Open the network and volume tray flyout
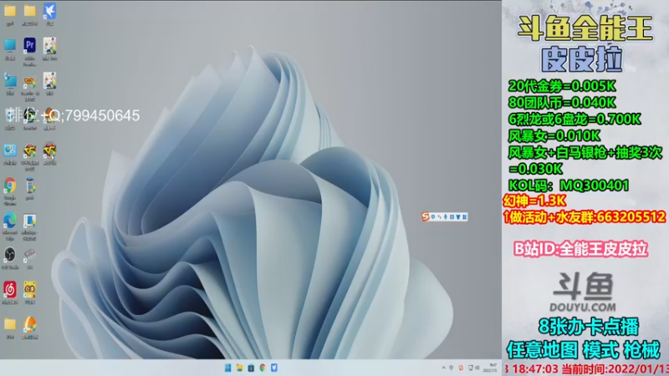Viewport: 669px width, 376px height. tap(474, 368)
